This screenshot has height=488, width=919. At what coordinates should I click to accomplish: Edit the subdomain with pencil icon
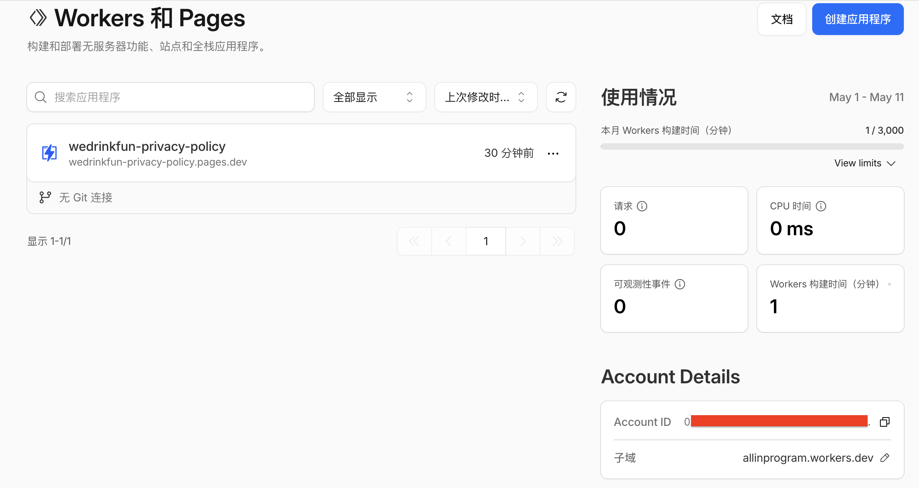pyautogui.click(x=885, y=458)
